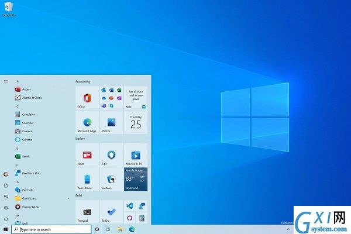Open Power options in Start side rail
This screenshot has height=234, width=351.
(6, 219)
